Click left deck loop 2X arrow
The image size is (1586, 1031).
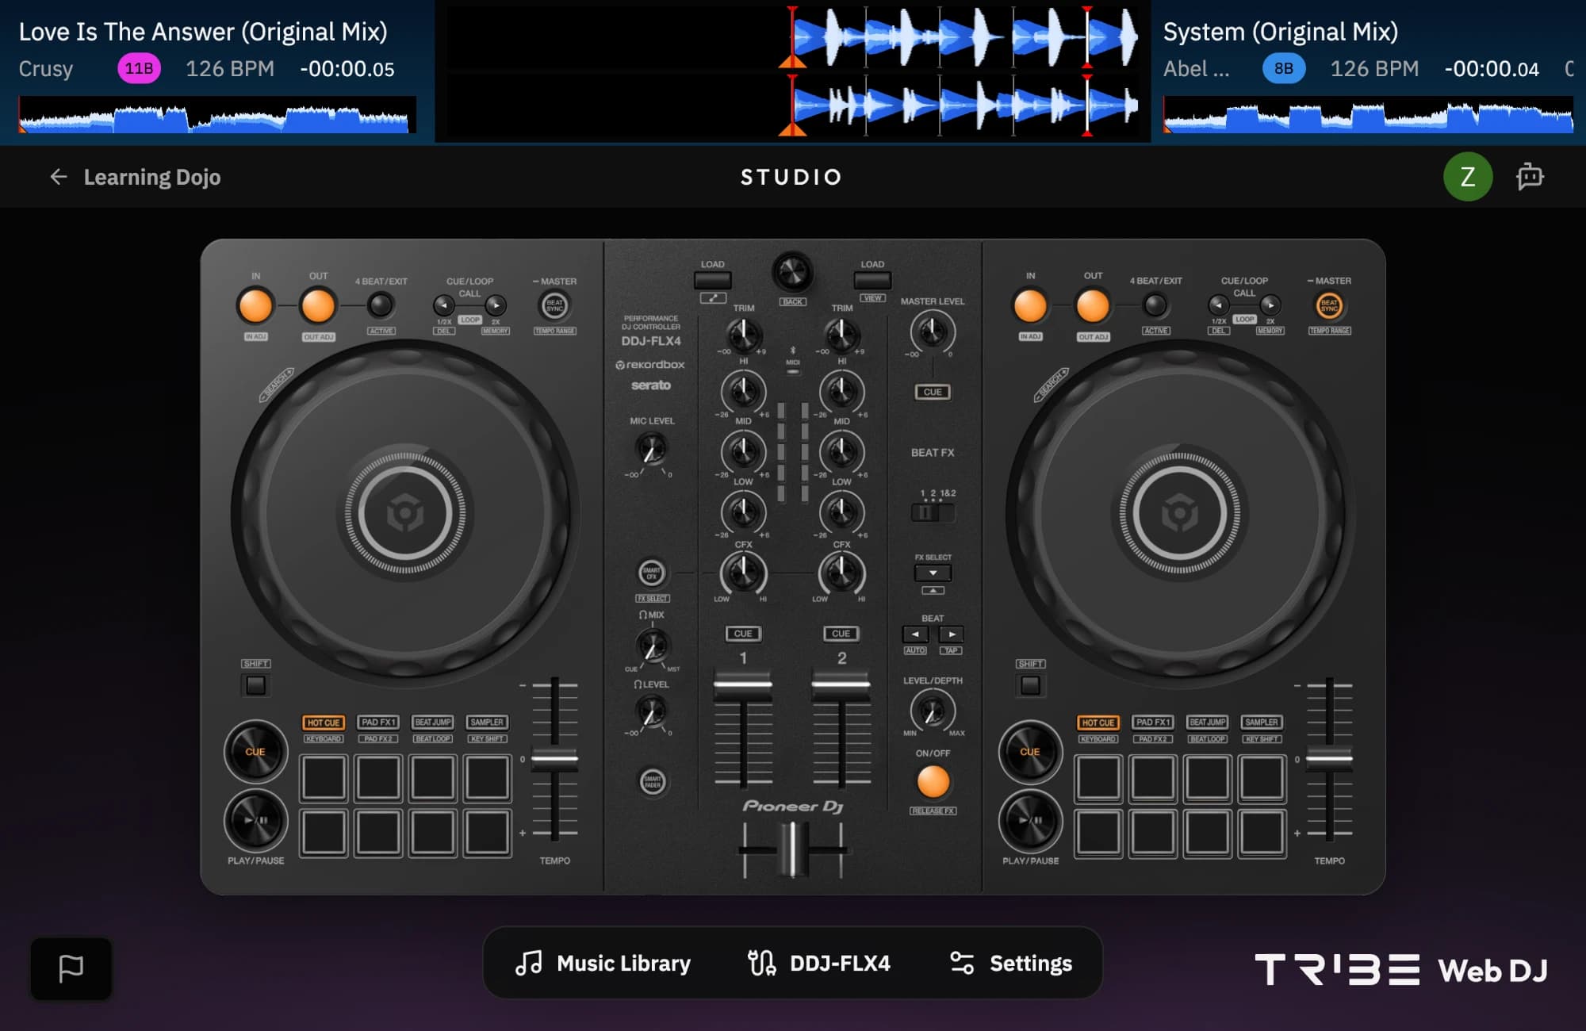pyautogui.click(x=496, y=305)
